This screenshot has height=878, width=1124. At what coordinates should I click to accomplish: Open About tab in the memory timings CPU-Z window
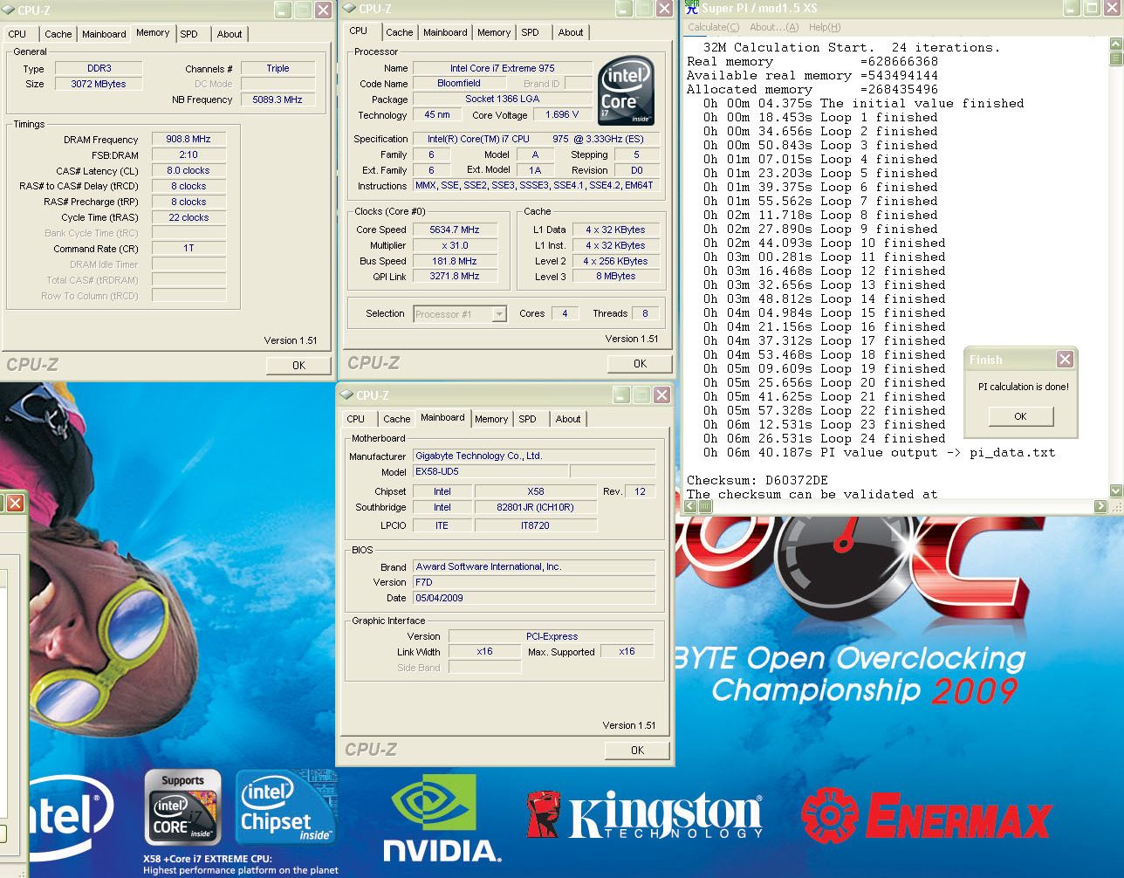[230, 34]
